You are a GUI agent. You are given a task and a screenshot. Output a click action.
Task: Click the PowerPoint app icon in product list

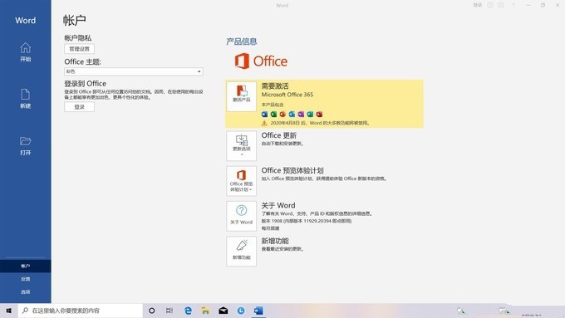point(282,114)
